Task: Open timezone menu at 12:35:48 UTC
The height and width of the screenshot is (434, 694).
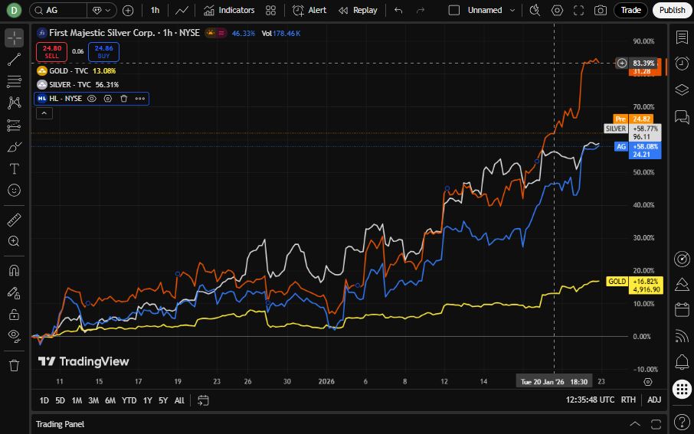Action: coord(590,400)
